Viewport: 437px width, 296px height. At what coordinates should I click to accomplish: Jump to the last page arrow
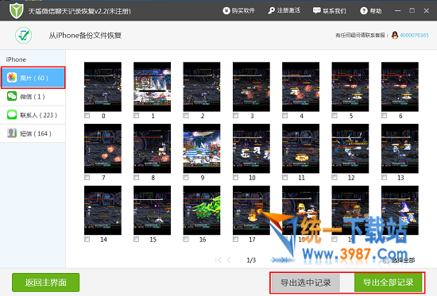click(284, 260)
